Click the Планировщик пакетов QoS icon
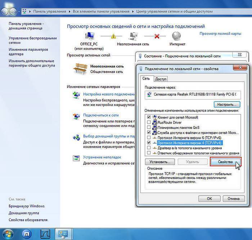This screenshot has height=240, width=252. (154, 127)
